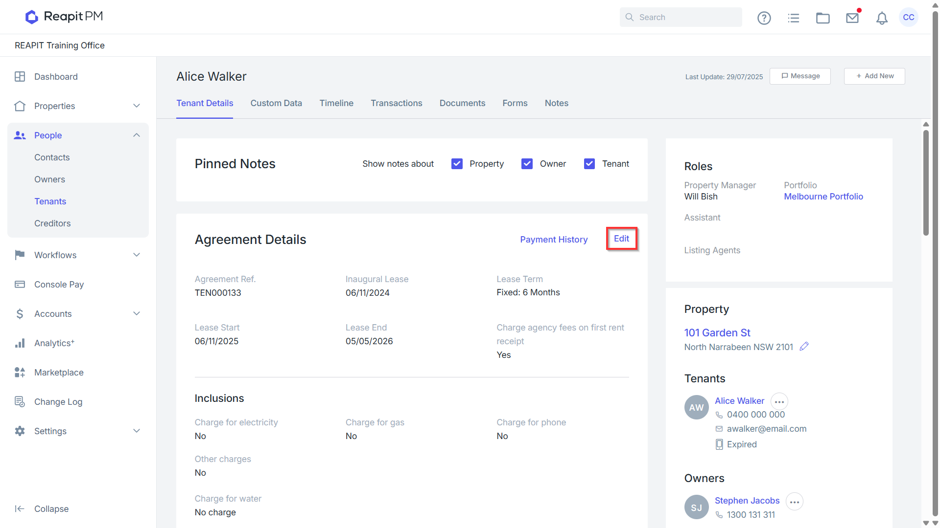Click the Collapse sidebar arrow icon

[20, 509]
